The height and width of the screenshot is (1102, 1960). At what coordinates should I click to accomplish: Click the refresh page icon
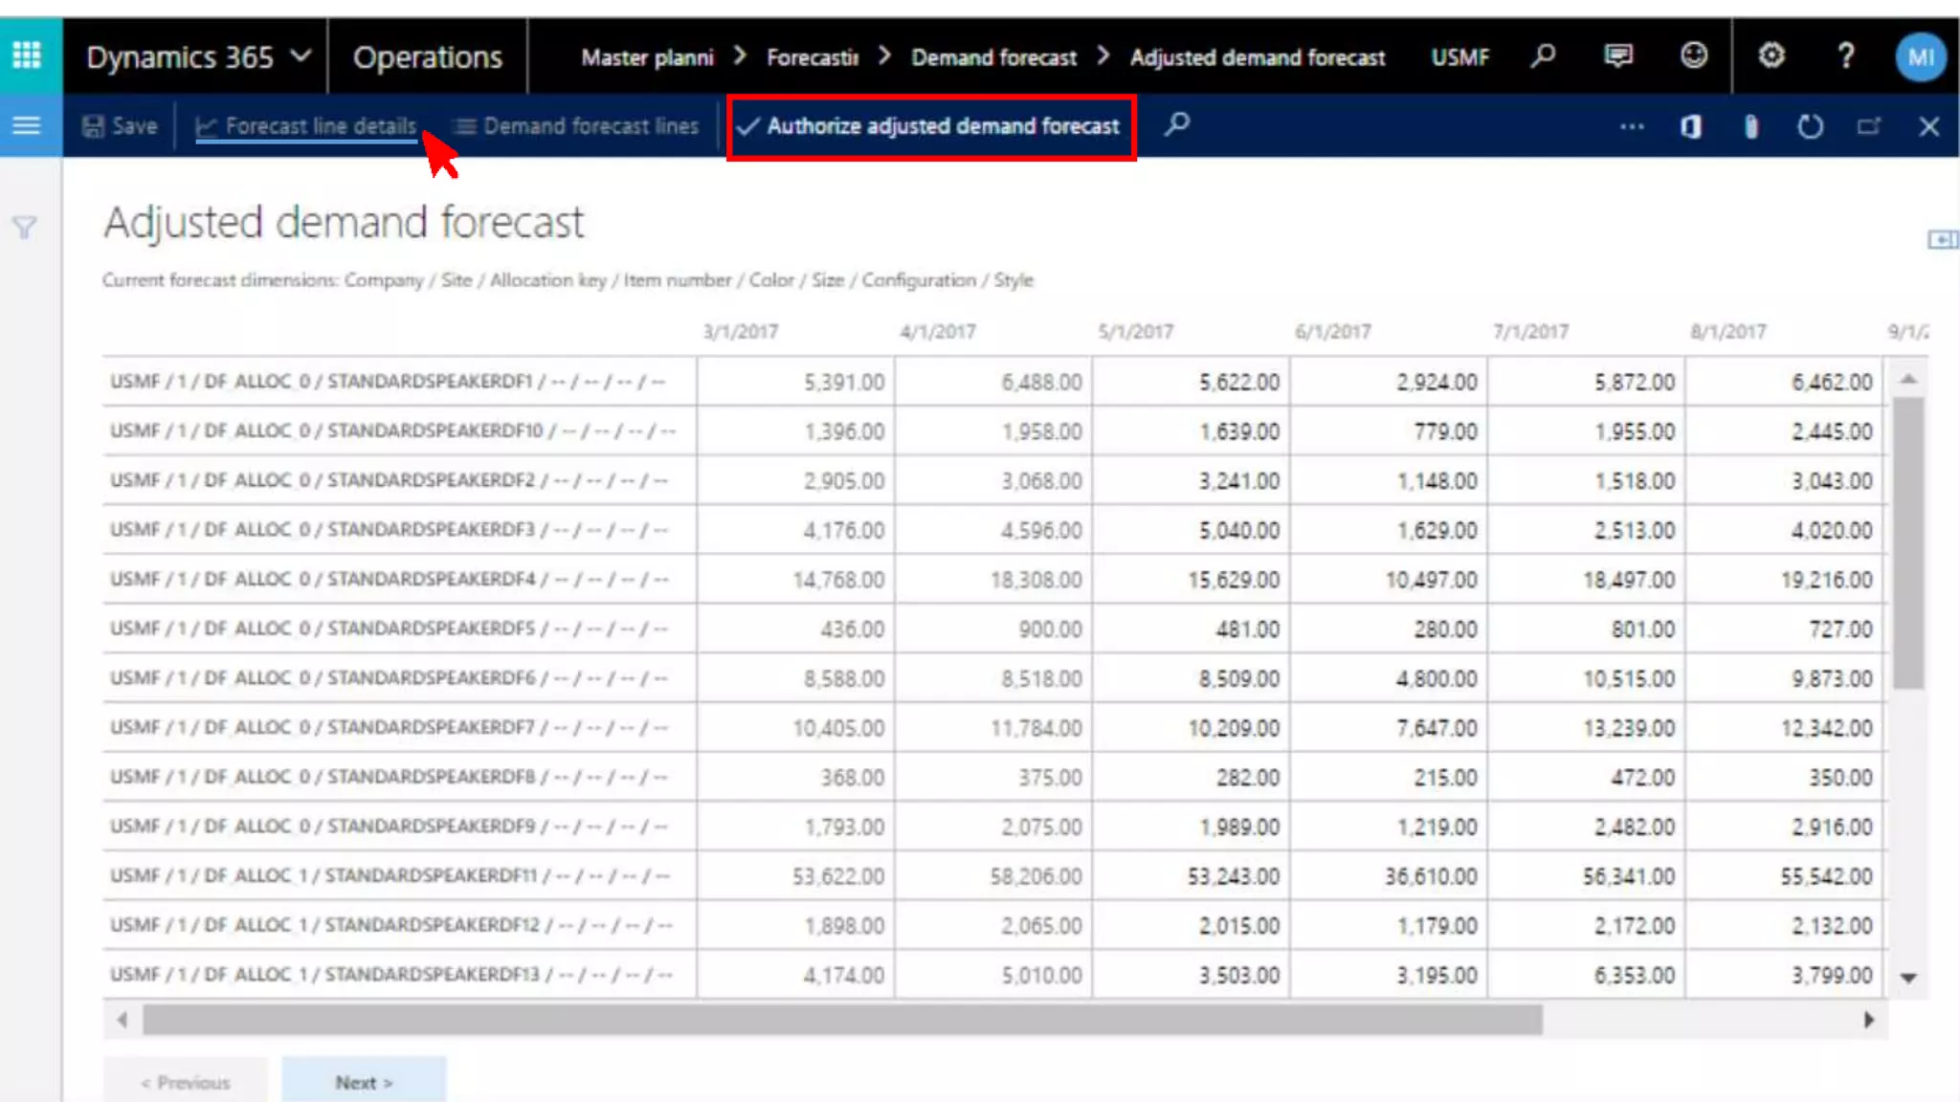click(1810, 126)
